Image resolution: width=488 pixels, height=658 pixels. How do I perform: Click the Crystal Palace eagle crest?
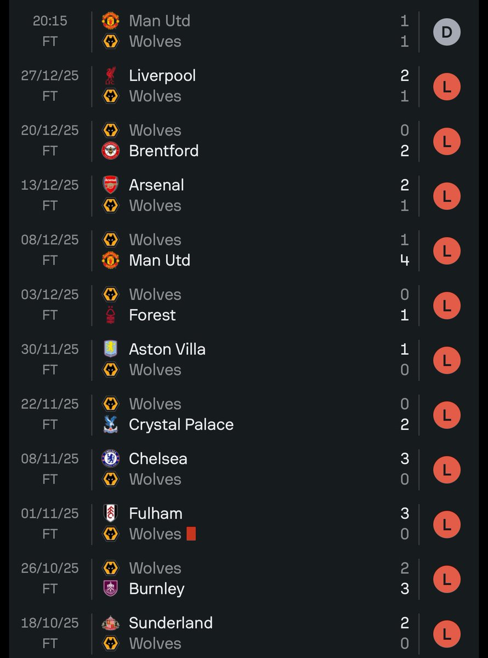111,425
